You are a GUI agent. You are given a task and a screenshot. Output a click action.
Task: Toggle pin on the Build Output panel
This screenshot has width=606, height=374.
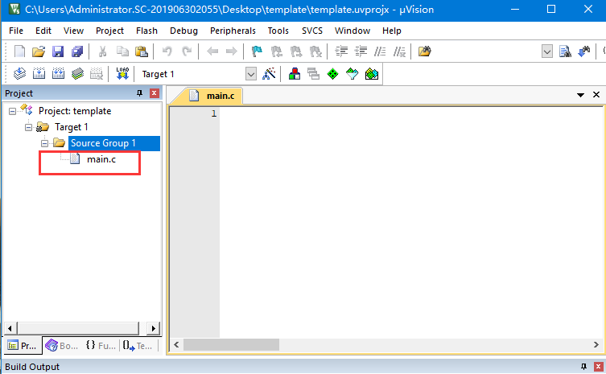point(583,366)
